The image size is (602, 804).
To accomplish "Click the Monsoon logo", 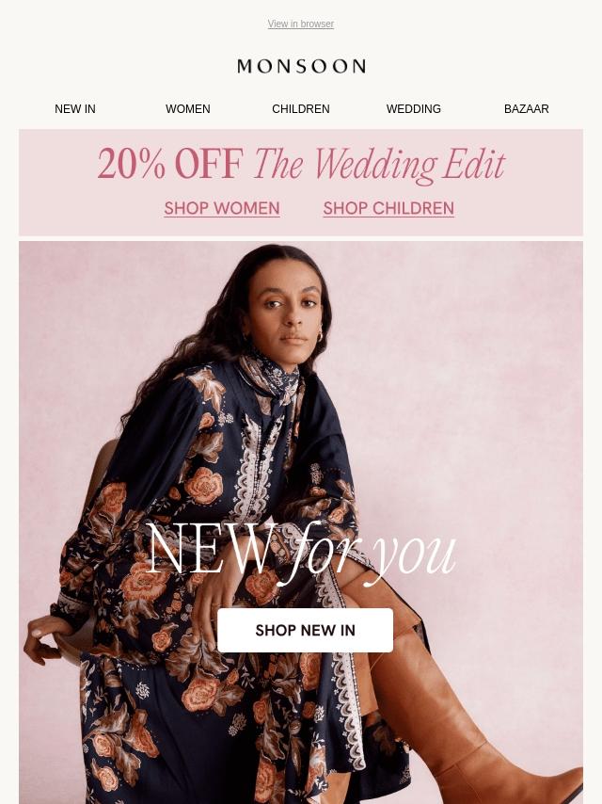I will pos(301,66).
